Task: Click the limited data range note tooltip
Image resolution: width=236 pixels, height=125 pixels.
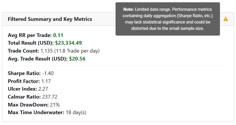Action: pyautogui.click(x=167, y=19)
